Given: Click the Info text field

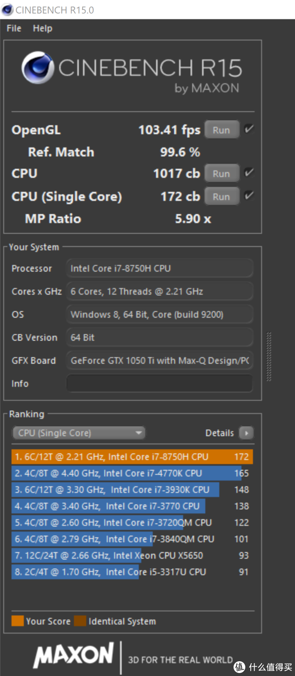Looking at the screenshot, I should 159,384.
